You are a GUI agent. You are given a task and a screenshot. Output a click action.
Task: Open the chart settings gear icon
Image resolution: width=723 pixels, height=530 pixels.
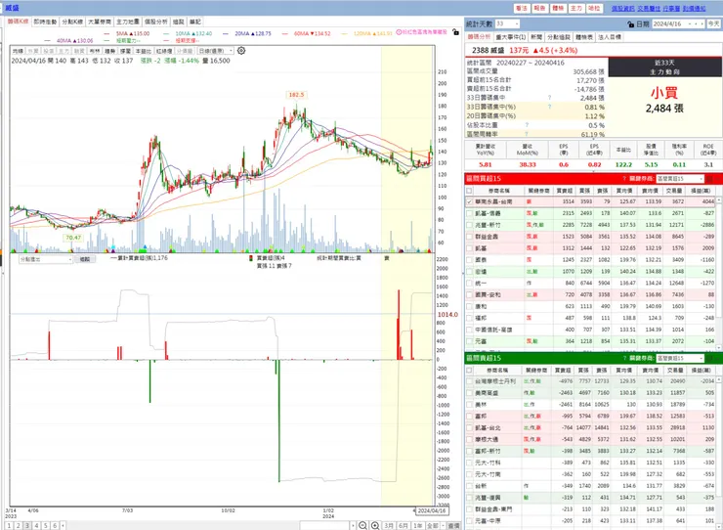pos(241,51)
